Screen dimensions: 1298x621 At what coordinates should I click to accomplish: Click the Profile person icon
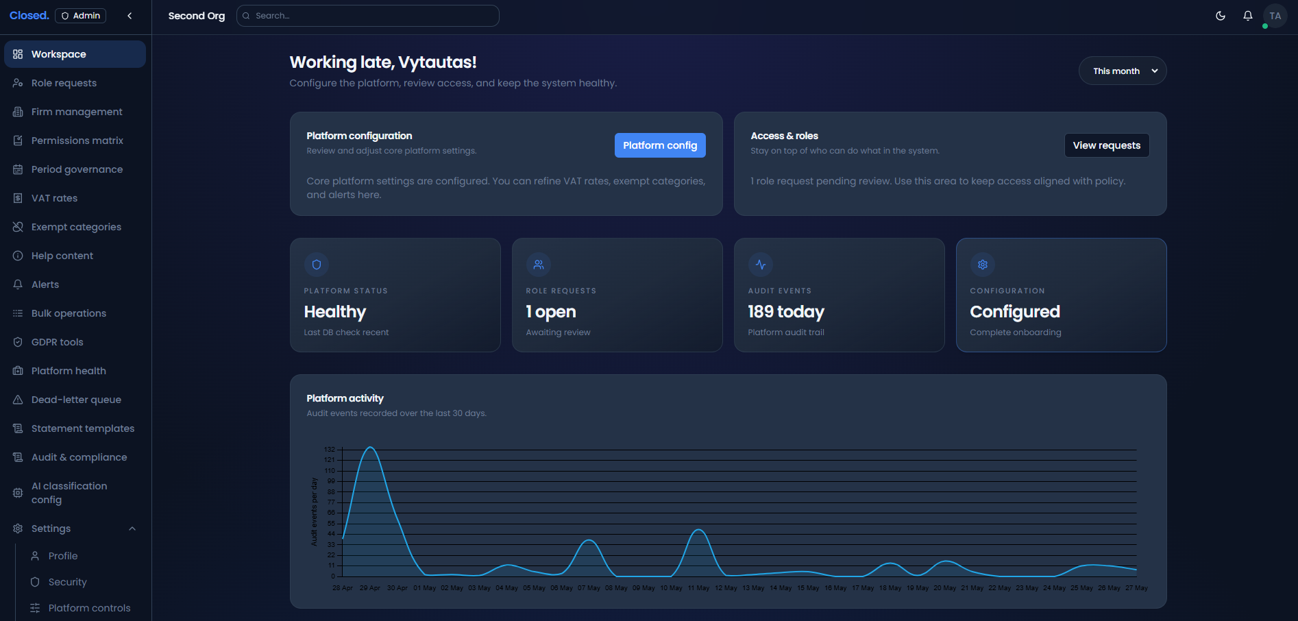[35, 556]
